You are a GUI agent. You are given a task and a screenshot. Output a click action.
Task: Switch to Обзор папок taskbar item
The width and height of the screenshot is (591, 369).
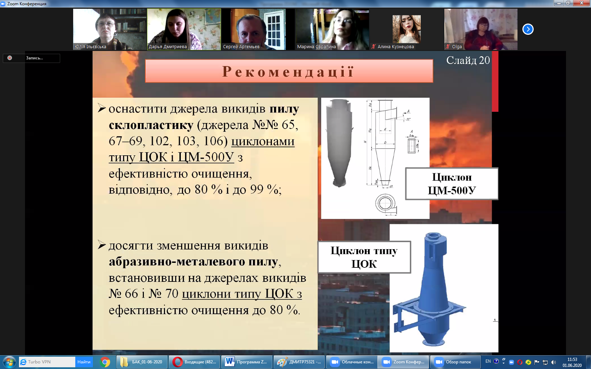(x=456, y=362)
